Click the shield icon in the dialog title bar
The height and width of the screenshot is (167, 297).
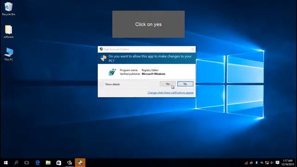point(101,49)
